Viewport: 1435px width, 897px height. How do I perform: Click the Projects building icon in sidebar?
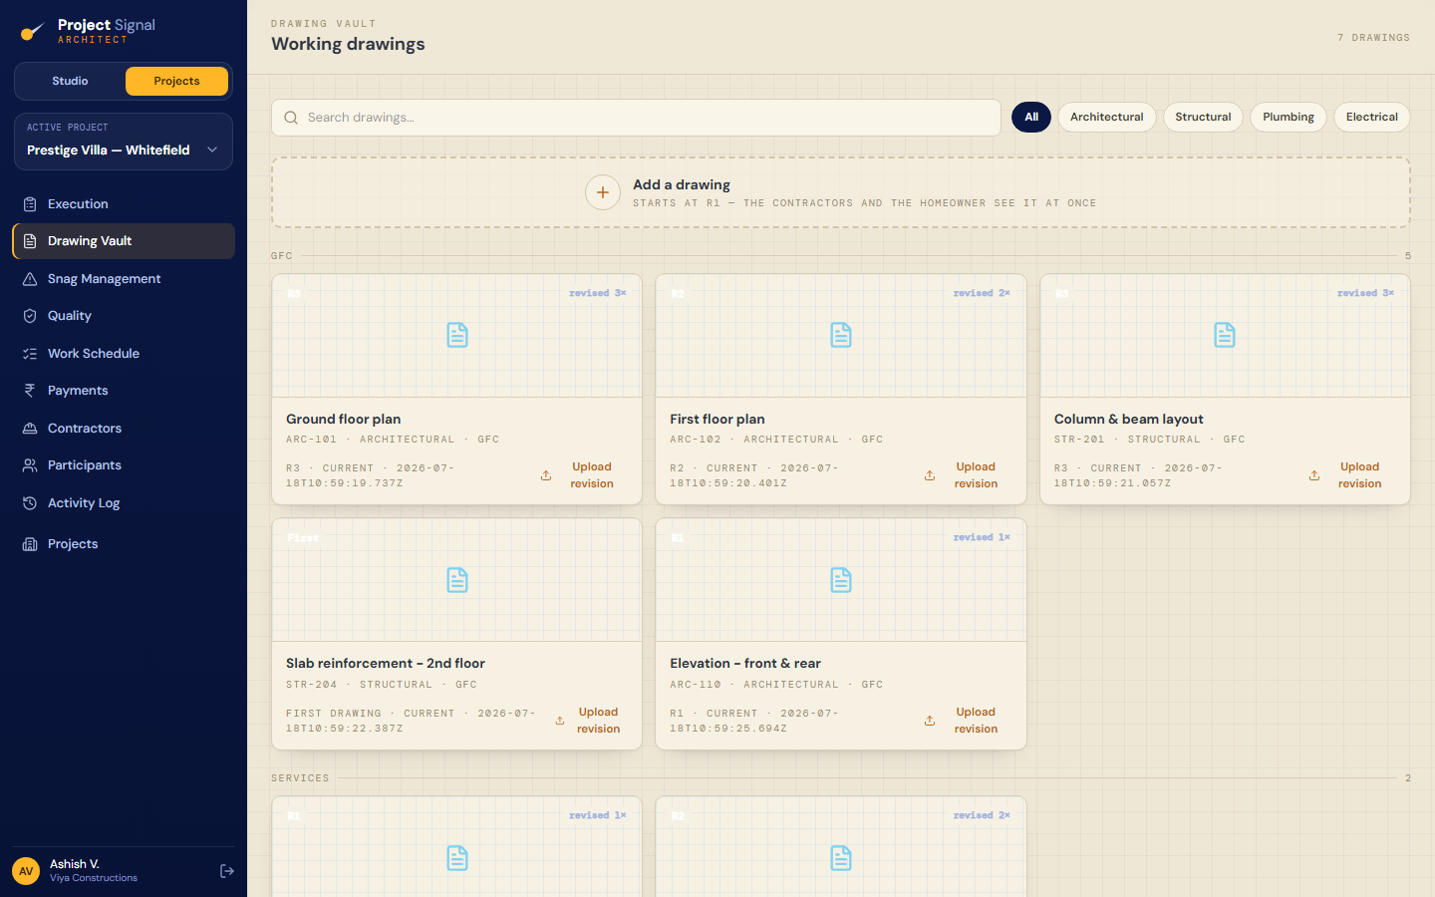(x=30, y=544)
